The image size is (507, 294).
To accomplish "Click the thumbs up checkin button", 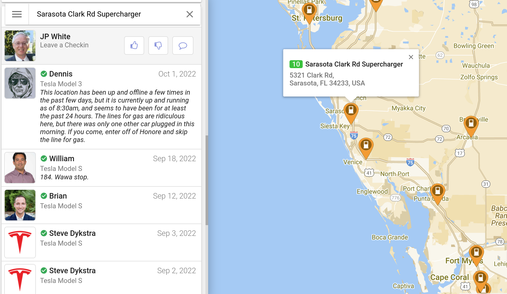I will coord(134,45).
